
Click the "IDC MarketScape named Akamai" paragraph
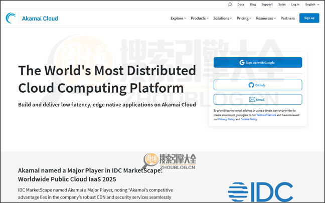(x=95, y=193)
